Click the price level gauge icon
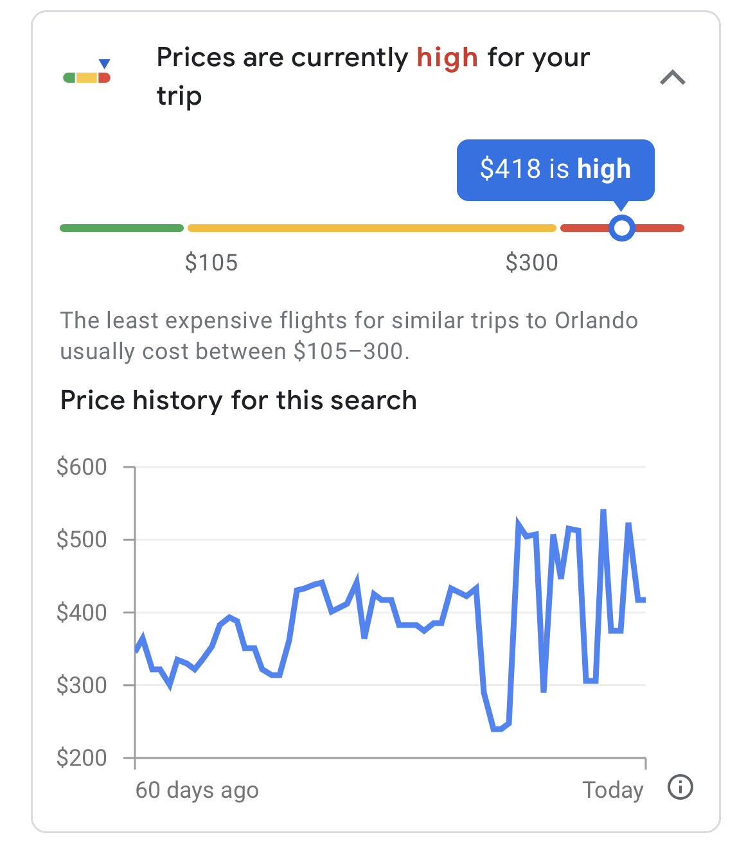 (87, 73)
